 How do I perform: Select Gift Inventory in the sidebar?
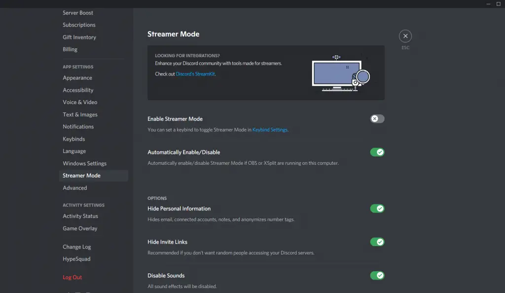(x=79, y=37)
